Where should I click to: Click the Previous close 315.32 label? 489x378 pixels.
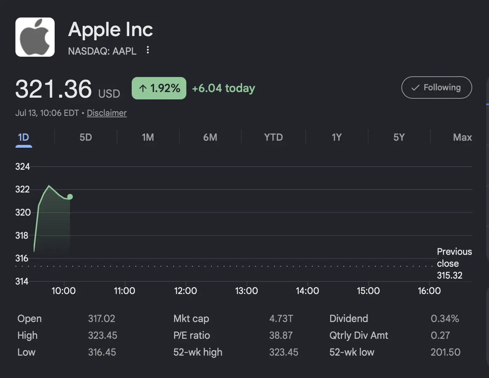454,263
